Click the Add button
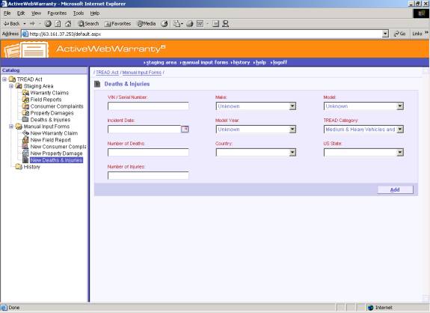Screen dimensions: 430x313 pyautogui.click(x=395, y=189)
